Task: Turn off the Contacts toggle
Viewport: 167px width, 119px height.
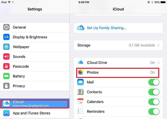Action: coord(154,92)
